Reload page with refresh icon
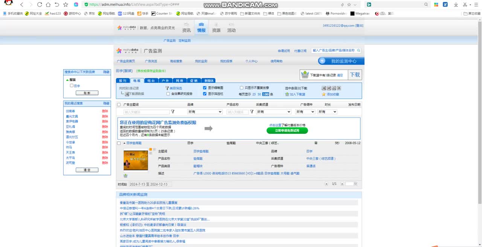 [40, 5]
